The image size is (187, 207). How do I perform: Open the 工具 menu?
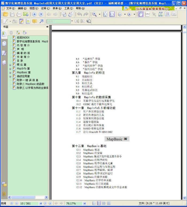point(68,8)
